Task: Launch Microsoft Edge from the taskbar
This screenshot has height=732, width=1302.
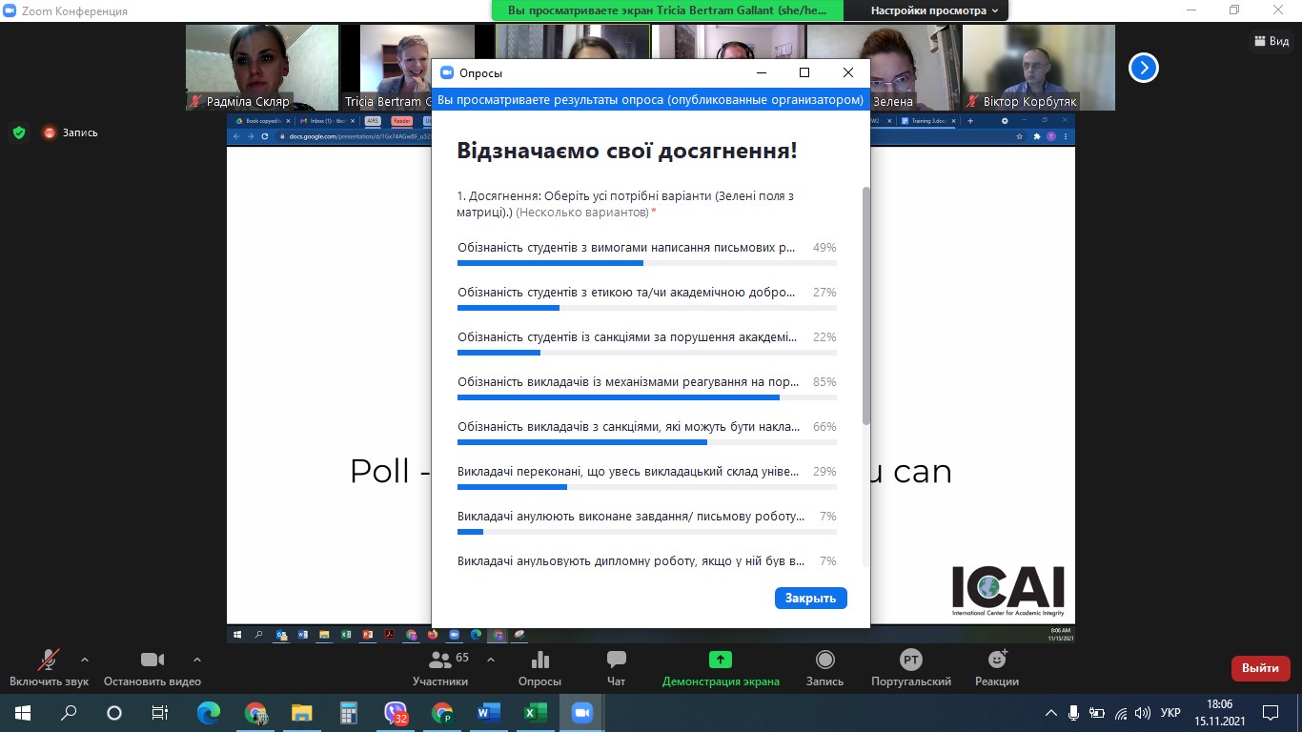Action: click(208, 712)
